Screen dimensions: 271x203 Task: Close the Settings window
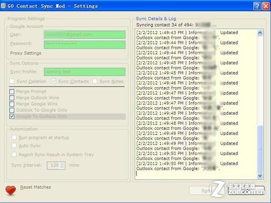(x=266, y=6)
